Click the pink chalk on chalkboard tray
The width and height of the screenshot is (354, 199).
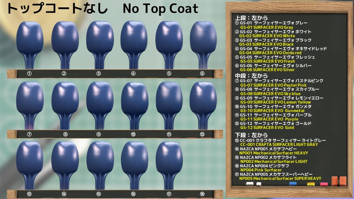[x=324, y=184]
